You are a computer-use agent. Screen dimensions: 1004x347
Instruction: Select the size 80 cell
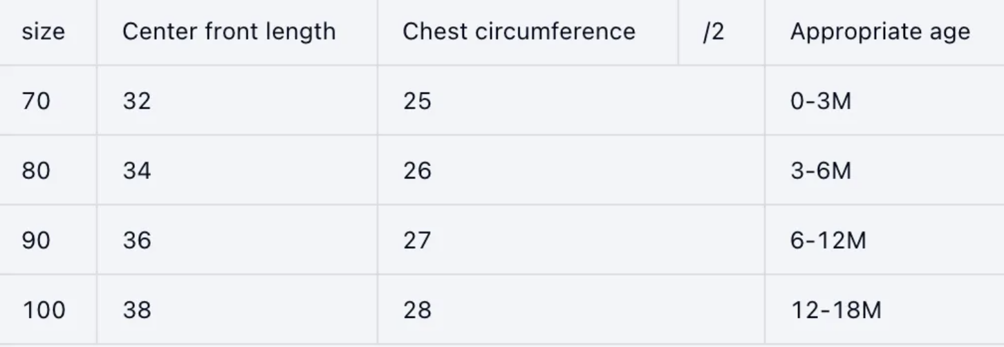(36, 171)
